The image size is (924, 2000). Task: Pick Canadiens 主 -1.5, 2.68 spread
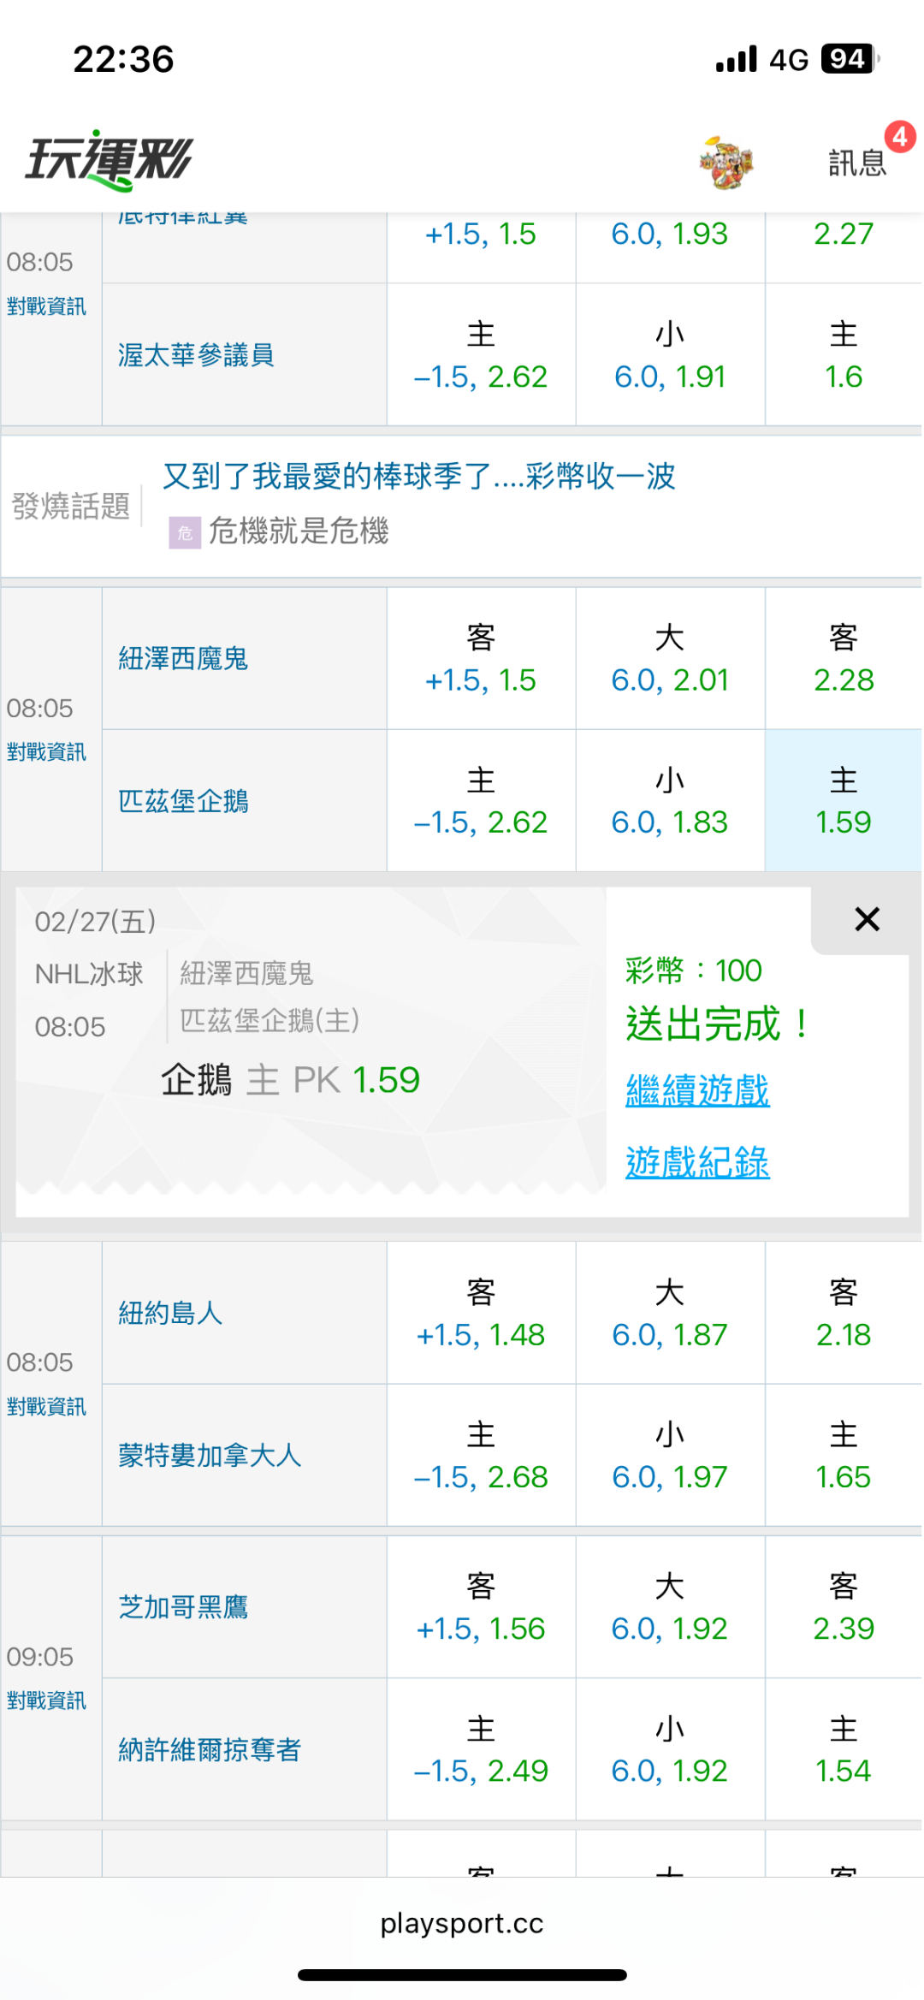point(481,1456)
